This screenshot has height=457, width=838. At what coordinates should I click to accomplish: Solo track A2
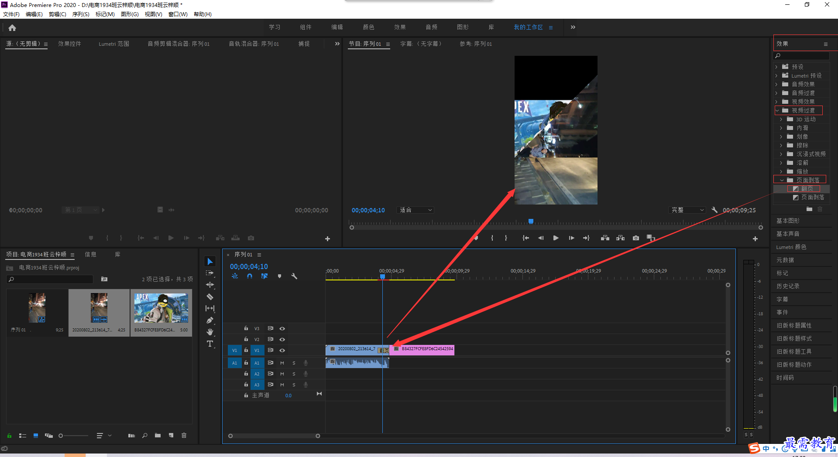pyautogui.click(x=294, y=374)
